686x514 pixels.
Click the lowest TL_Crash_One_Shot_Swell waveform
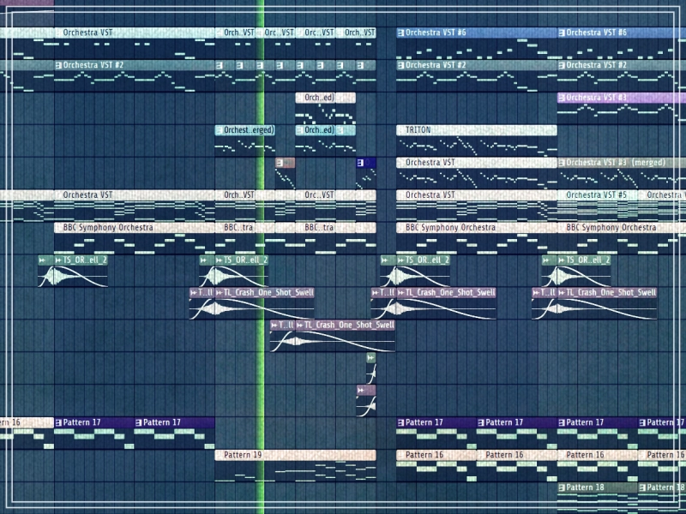click(x=332, y=342)
